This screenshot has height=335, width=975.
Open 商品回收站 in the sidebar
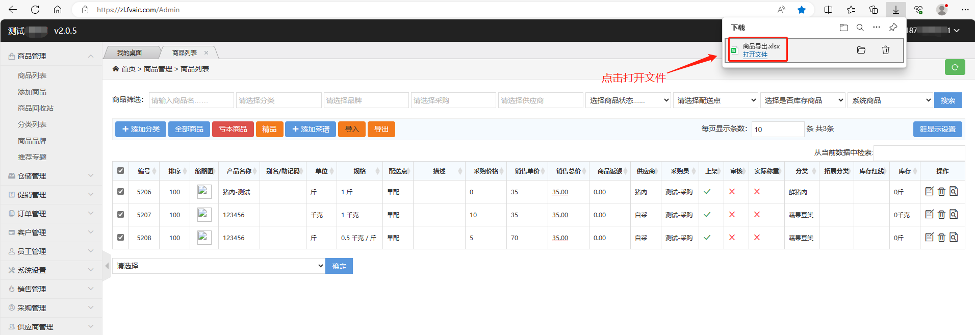pyautogui.click(x=36, y=108)
